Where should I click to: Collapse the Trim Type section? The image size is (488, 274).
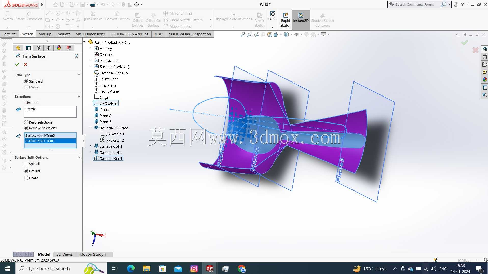79,75
